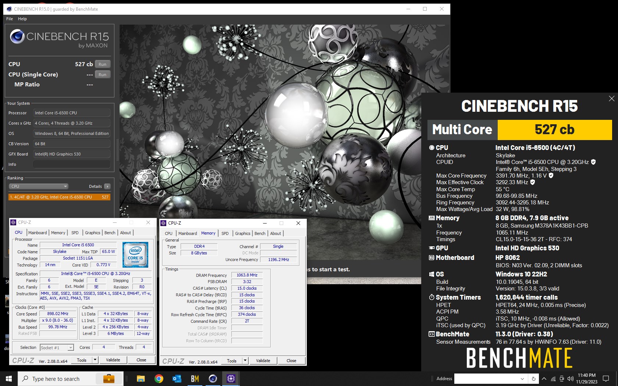Click the Ranking Details arrow button
The height and width of the screenshot is (386, 618).
point(107,186)
